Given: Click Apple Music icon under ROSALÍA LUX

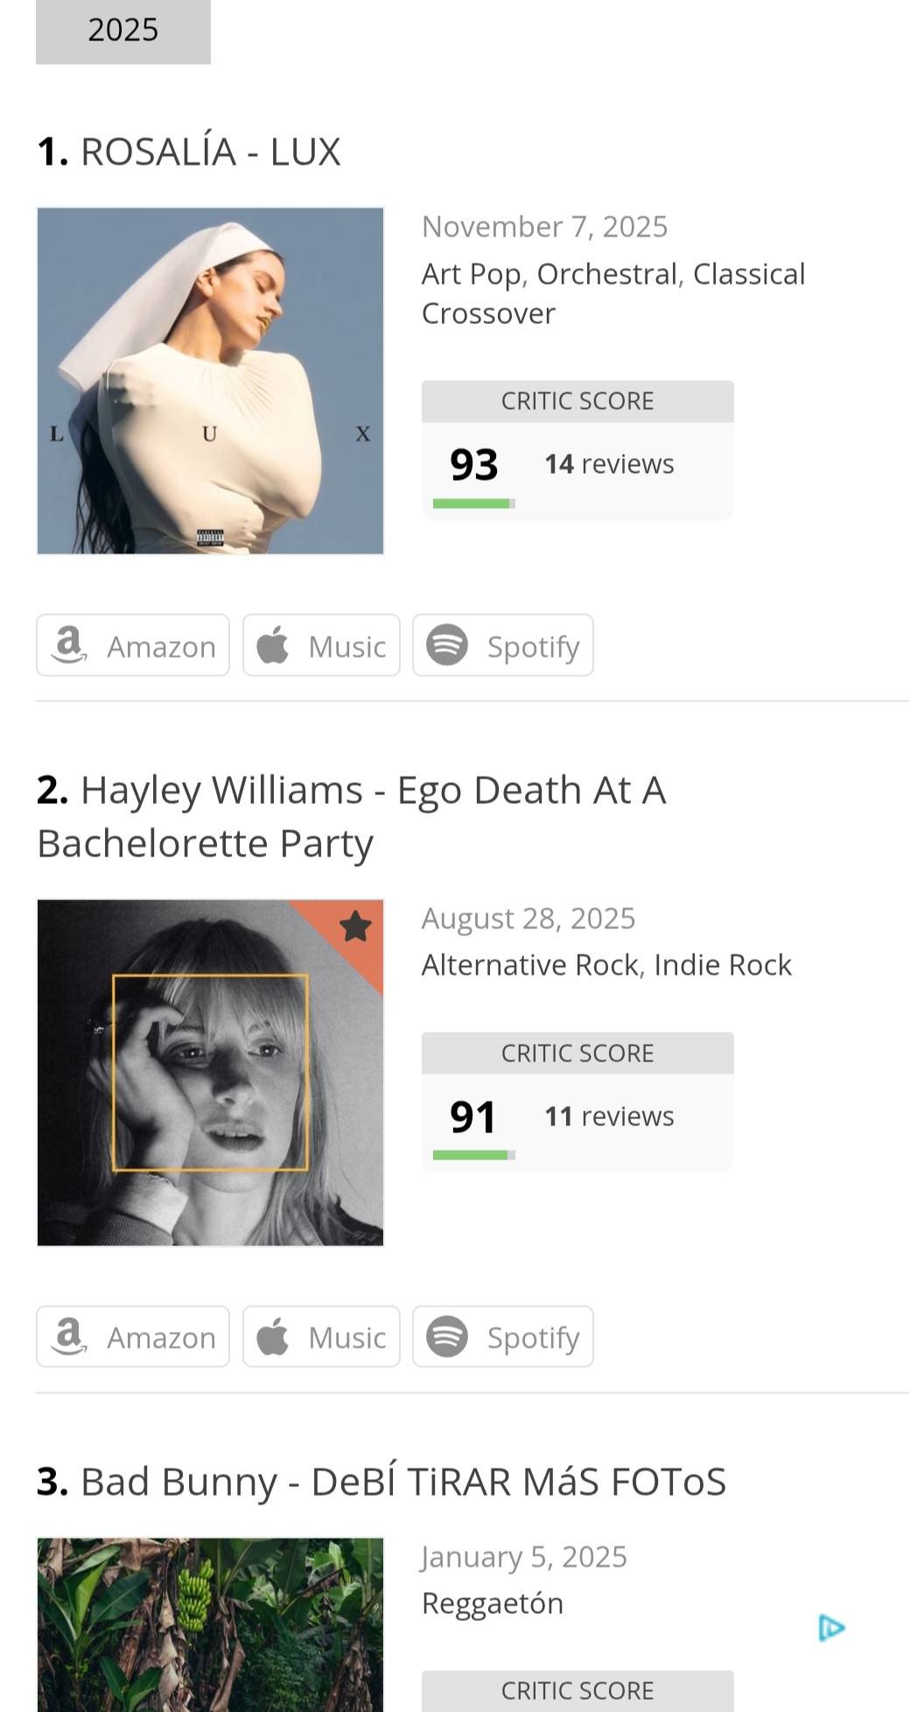Looking at the screenshot, I should [273, 645].
